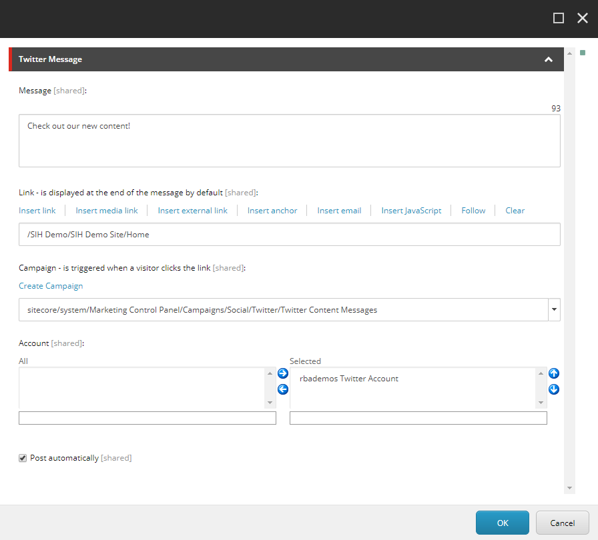This screenshot has height=540, width=598.
Task: Open the Campaign selection dropdown
Action: (554, 309)
